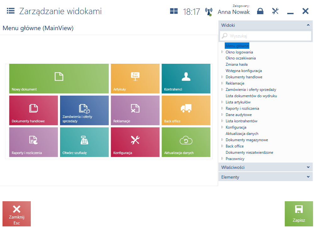Click the antenna connection status icon
314x227 pixels.
(209, 12)
